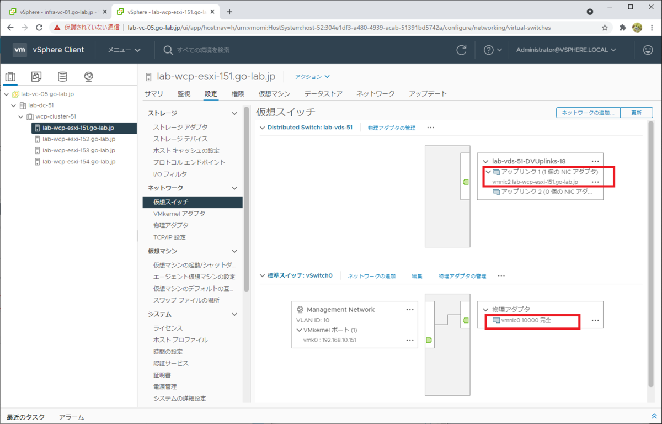Image resolution: width=662 pixels, height=424 pixels.
Task: Click the browser back arrow
Action: click(x=10, y=27)
